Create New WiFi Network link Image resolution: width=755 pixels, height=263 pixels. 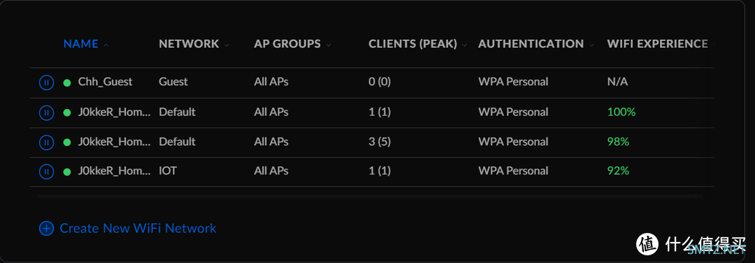point(138,228)
